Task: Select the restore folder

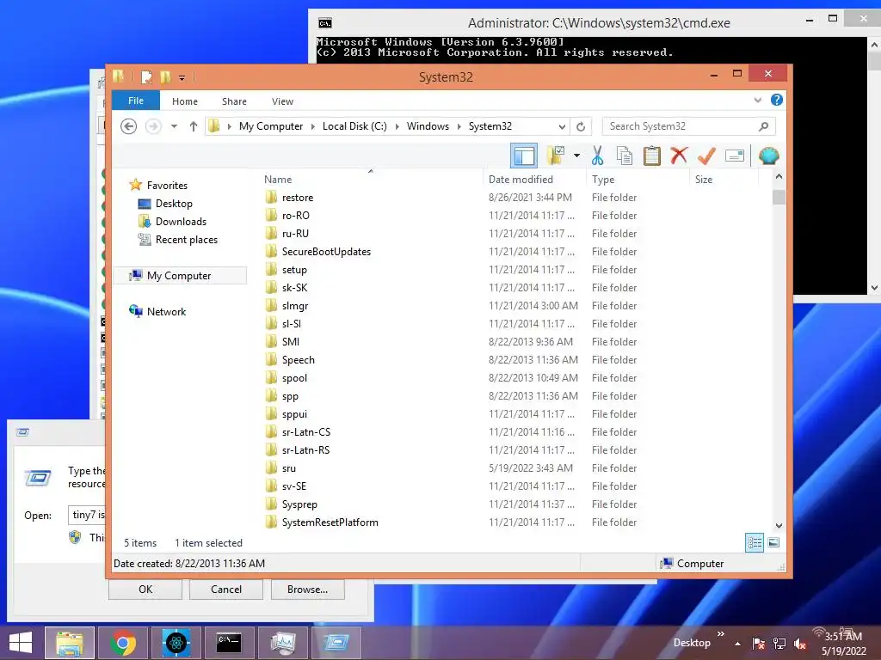Action: coord(297,198)
